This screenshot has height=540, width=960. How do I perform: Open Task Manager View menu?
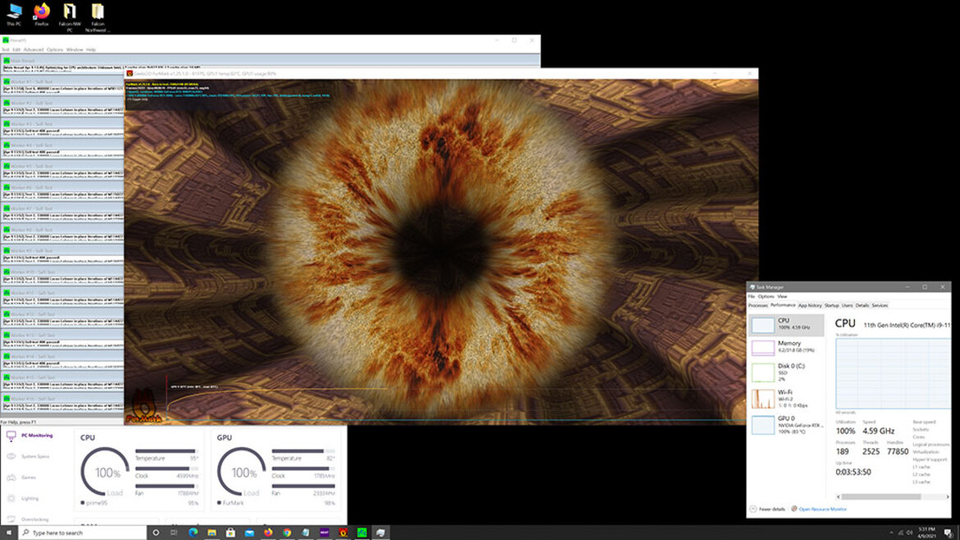pyautogui.click(x=782, y=296)
